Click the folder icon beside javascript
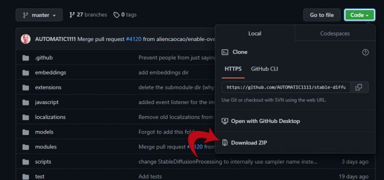384x180 pixels. point(25,102)
